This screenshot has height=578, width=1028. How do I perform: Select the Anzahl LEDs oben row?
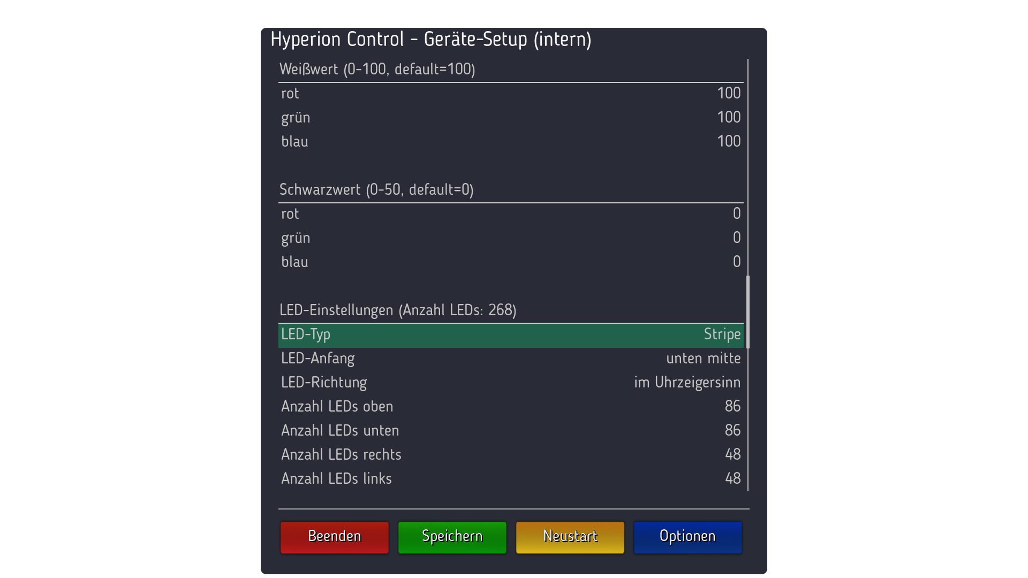511,407
